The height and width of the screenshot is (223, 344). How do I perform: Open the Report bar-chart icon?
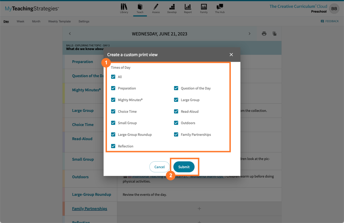point(188,8)
